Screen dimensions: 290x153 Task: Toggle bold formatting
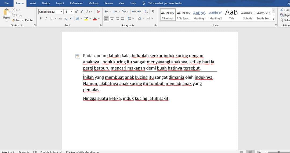41,19
